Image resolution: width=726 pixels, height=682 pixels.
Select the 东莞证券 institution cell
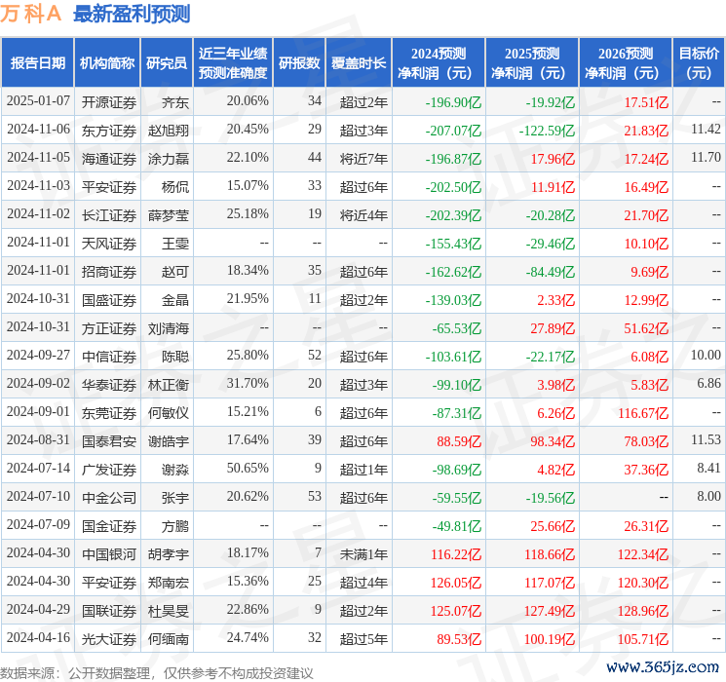tap(109, 413)
